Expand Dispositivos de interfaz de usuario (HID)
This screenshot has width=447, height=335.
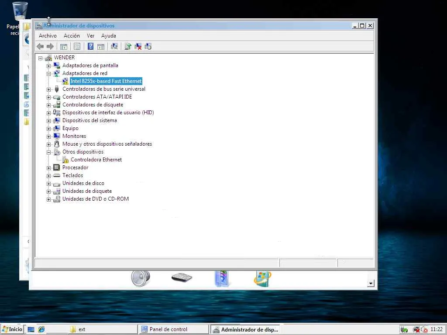click(x=49, y=113)
